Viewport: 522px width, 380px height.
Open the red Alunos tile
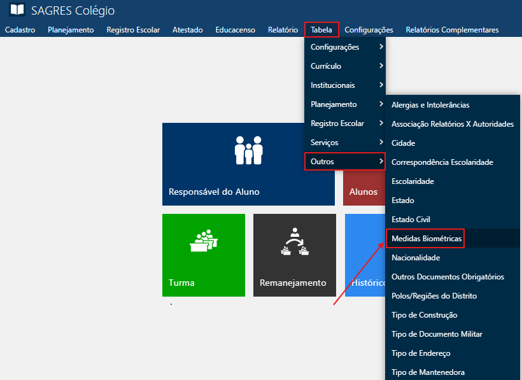pos(363,191)
